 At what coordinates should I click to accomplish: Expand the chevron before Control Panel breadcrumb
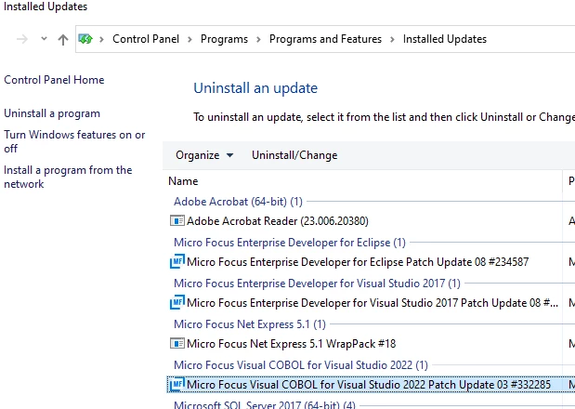(x=101, y=39)
